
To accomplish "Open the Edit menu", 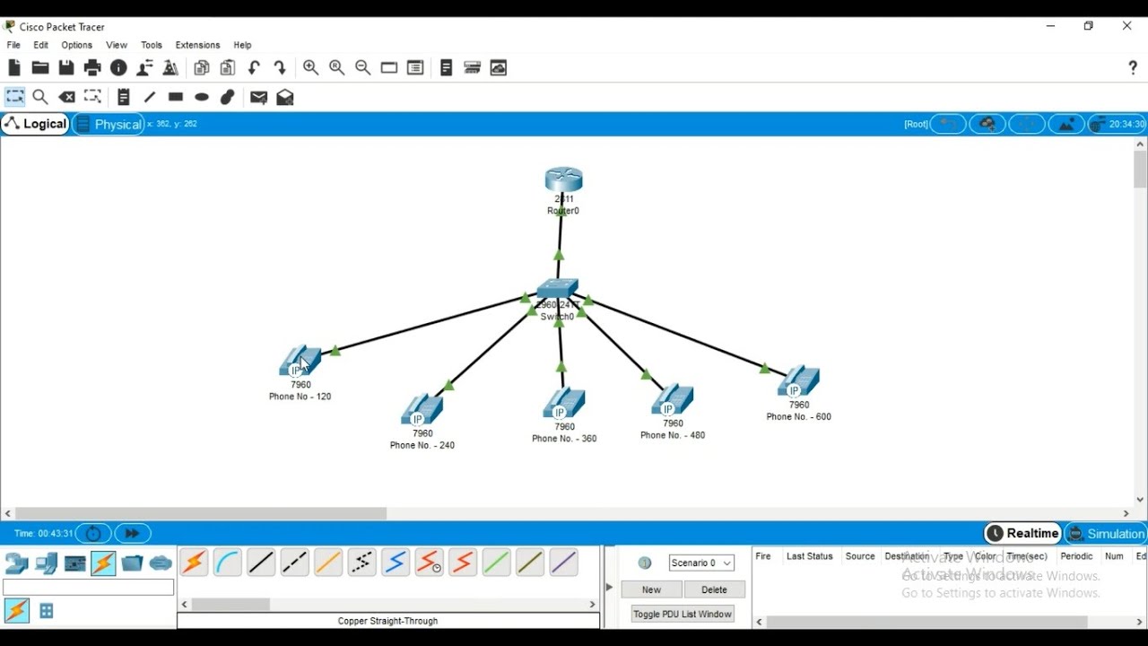I will pos(41,45).
